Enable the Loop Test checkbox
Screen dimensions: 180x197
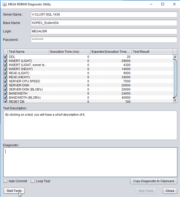tap(33, 181)
